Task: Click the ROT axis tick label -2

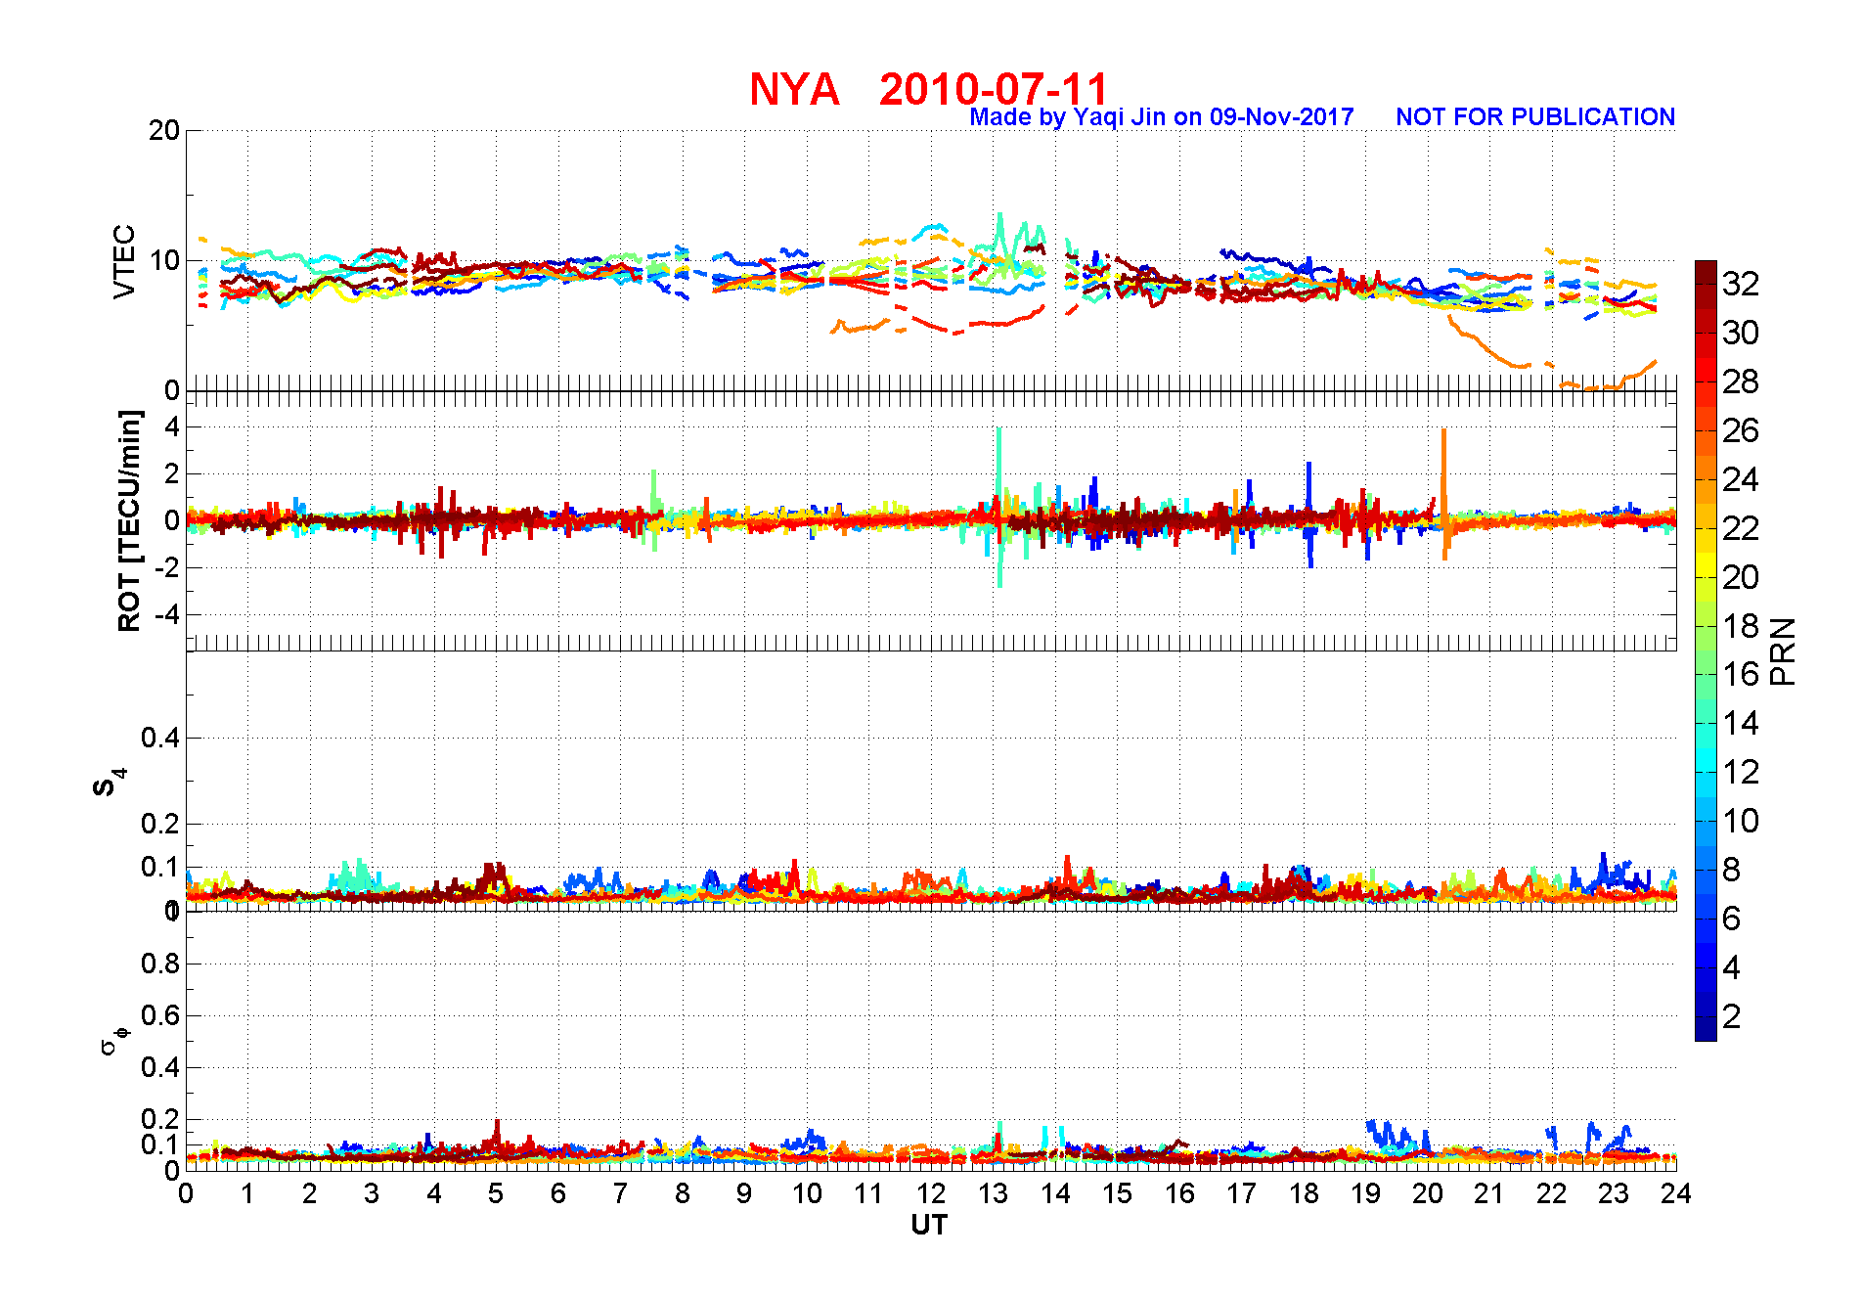Action: click(x=166, y=567)
